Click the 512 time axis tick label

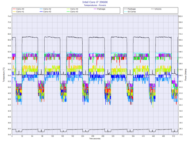point(173,136)
